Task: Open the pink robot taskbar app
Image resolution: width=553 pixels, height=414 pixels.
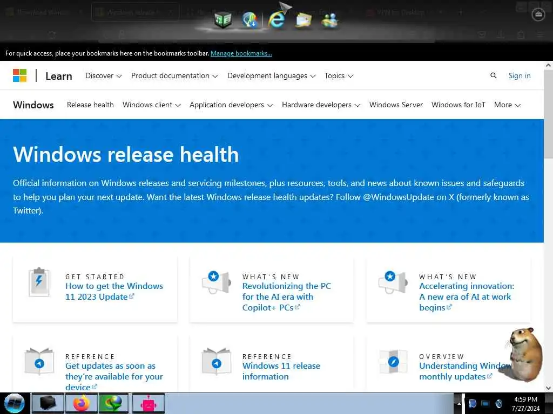Action: (x=149, y=403)
